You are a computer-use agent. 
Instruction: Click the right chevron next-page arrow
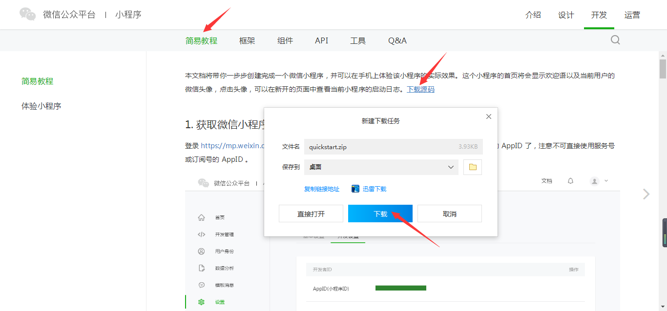point(646,194)
